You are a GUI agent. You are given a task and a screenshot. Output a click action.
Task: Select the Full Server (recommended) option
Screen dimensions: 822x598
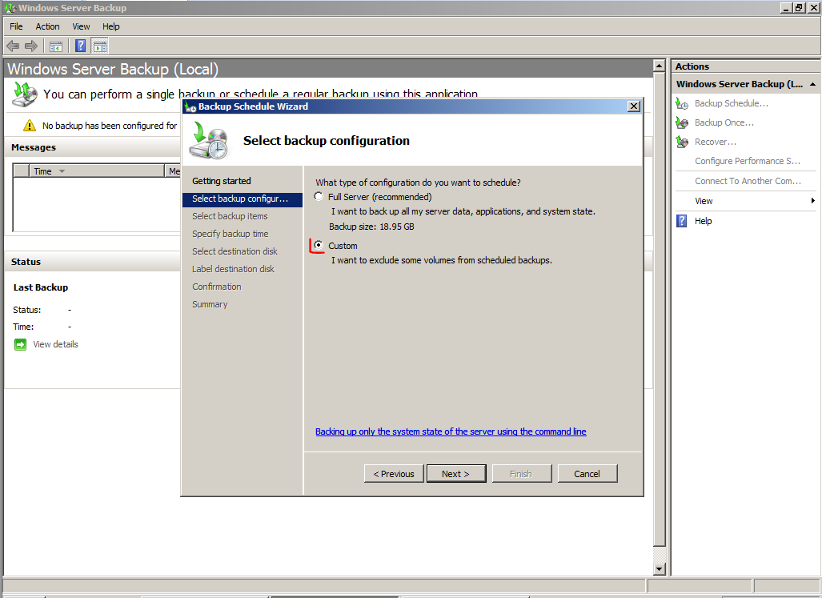point(319,197)
